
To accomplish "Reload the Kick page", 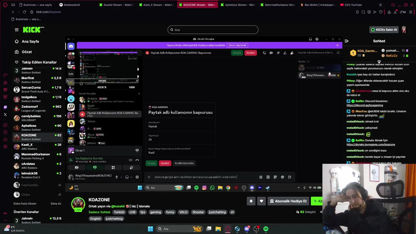I will 24,12.
